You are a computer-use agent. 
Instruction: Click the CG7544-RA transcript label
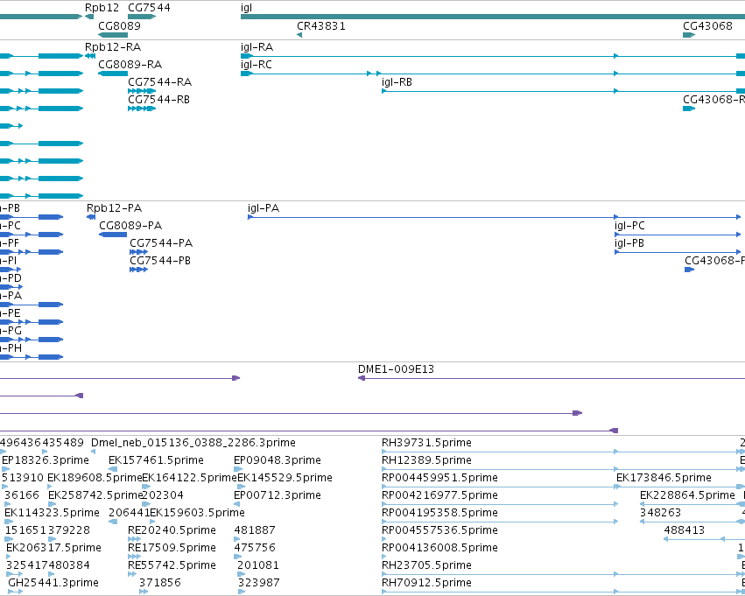tap(159, 82)
